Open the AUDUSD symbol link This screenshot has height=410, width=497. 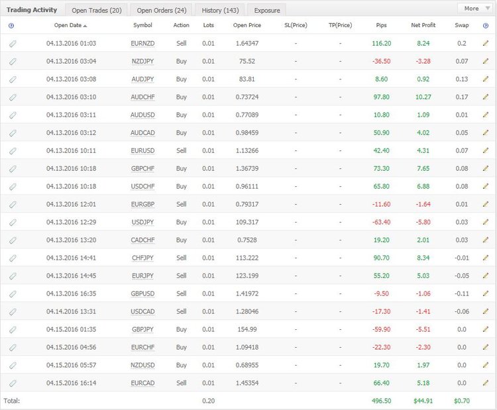coord(142,115)
